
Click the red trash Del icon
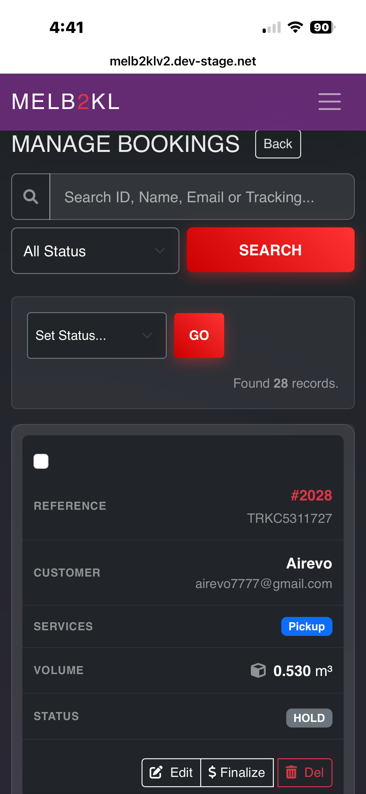click(291, 772)
